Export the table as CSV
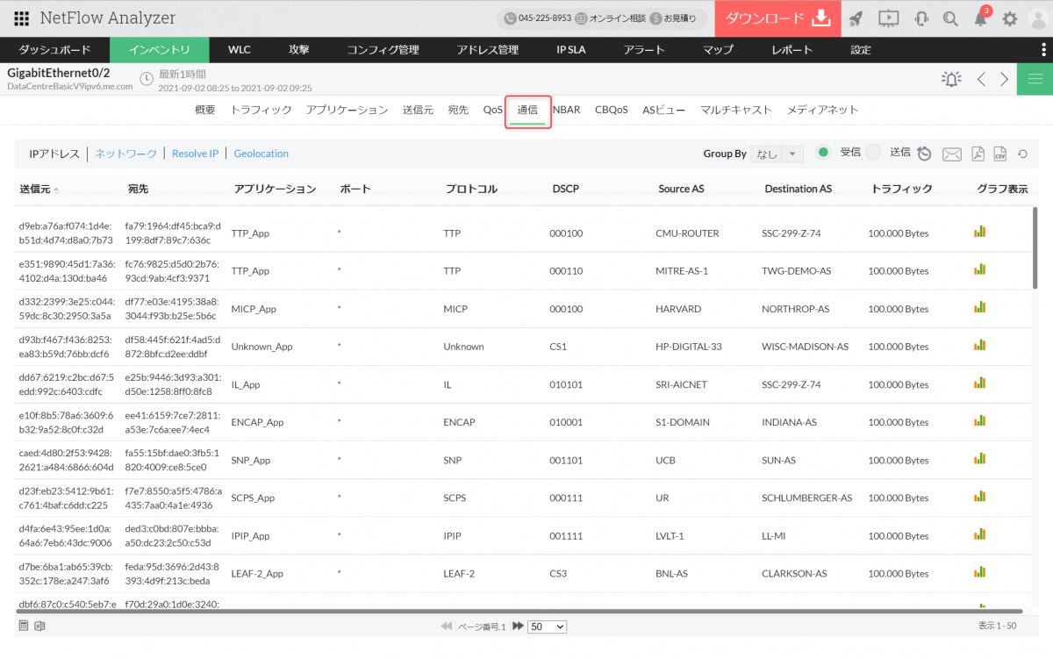Viewport: 1053px width, 659px height. tap(999, 154)
